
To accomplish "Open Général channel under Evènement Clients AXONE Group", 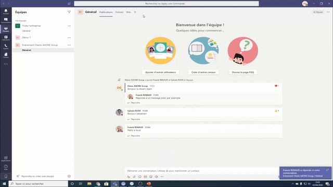I will (27, 50).
